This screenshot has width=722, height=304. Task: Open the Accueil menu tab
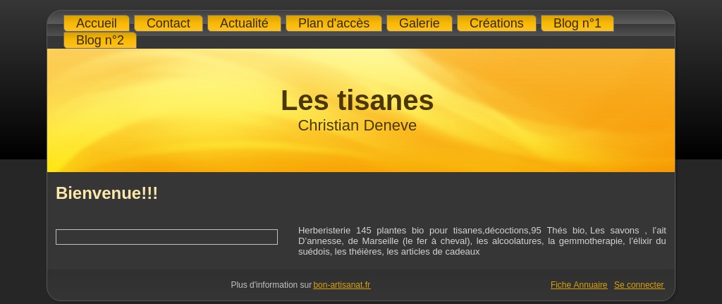pos(96,23)
